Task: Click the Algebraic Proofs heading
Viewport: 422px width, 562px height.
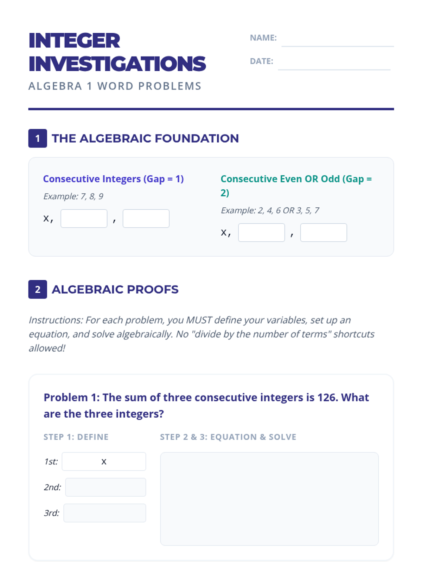Action: pyautogui.click(x=115, y=289)
